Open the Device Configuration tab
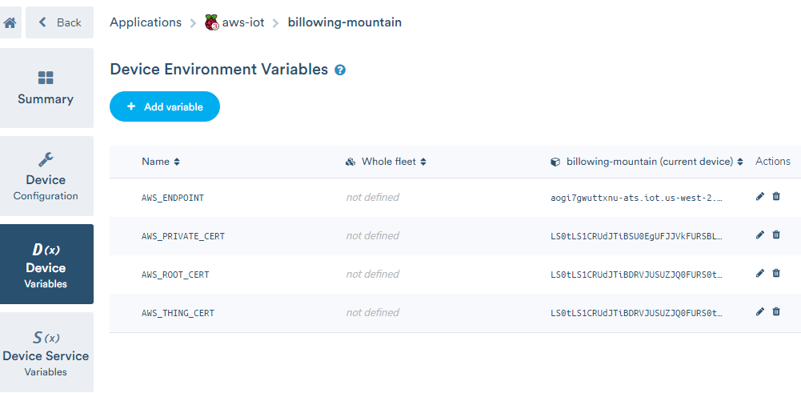Screen dimensions: 801x393 [46, 176]
